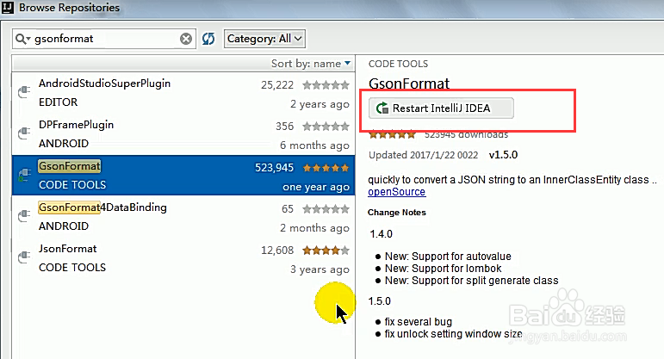This screenshot has height=359, width=664.
Task: Click the '3 years ago' date text
Action: pos(320,269)
